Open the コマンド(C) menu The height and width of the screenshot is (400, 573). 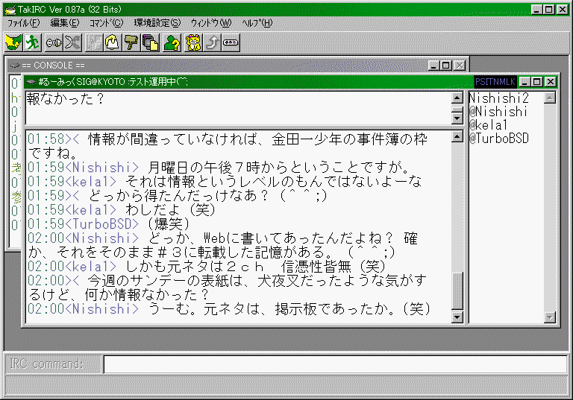coord(106,23)
